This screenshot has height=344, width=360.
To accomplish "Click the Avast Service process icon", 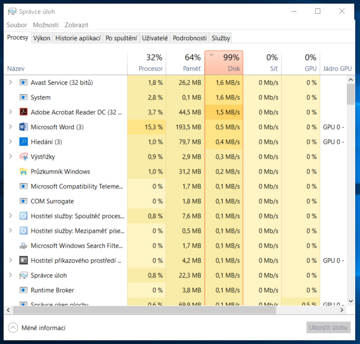I will (x=23, y=83).
